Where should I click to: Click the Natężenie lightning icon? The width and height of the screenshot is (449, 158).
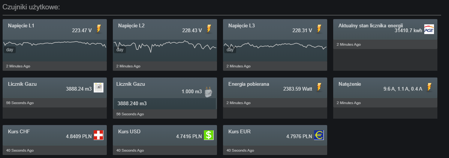429,87
